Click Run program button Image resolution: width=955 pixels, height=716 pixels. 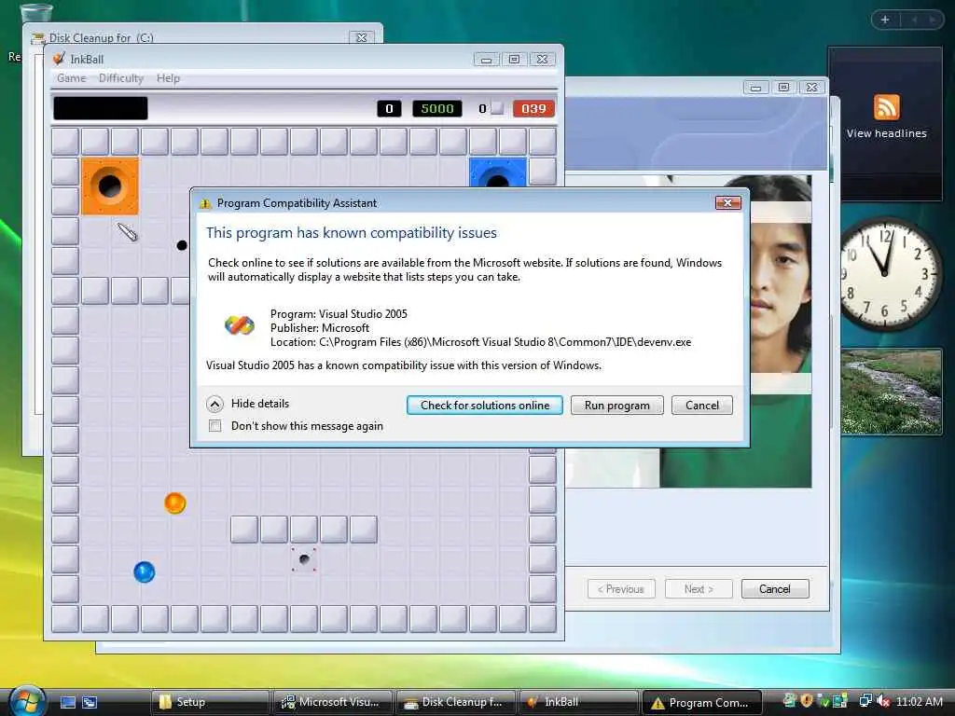coord(617,406)
